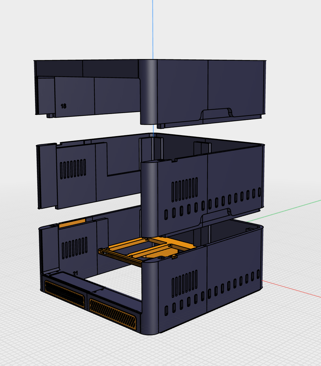Image resolution: width=321 pixels, height=366 pixels.
Task: Click the embossed number 21
Action: point(75,273)
